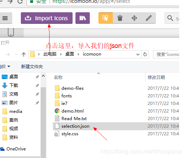
Task: Unpin 文稿 using its pin icon
Action: (37, 94)
